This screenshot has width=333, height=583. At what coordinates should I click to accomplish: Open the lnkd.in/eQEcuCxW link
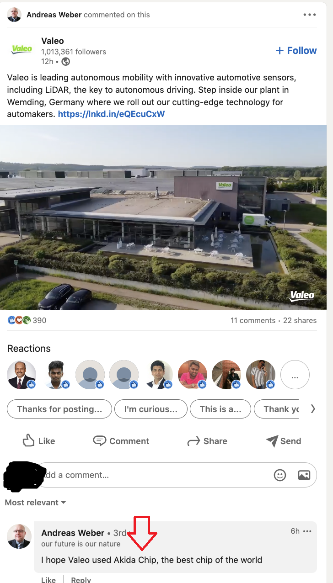(x=111, y=114)
